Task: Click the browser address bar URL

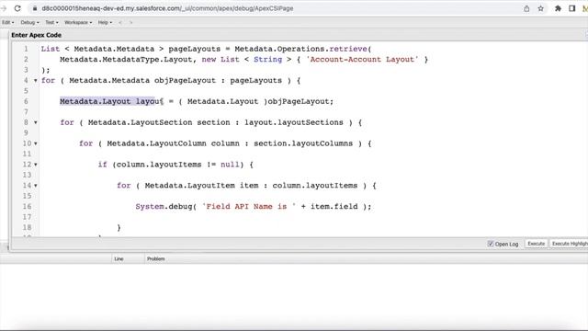Action: (167, 8)
